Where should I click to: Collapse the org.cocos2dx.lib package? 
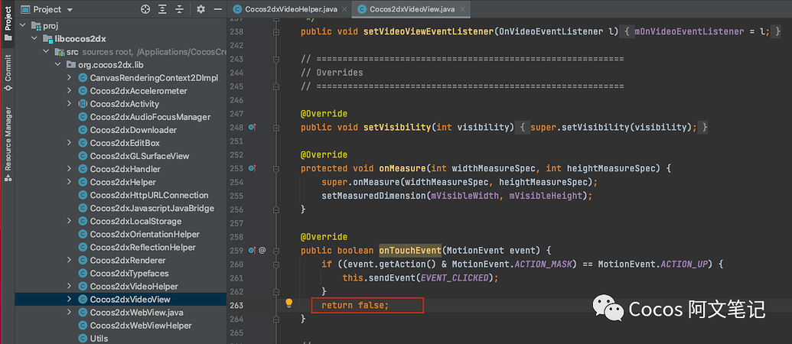point(57,65)
